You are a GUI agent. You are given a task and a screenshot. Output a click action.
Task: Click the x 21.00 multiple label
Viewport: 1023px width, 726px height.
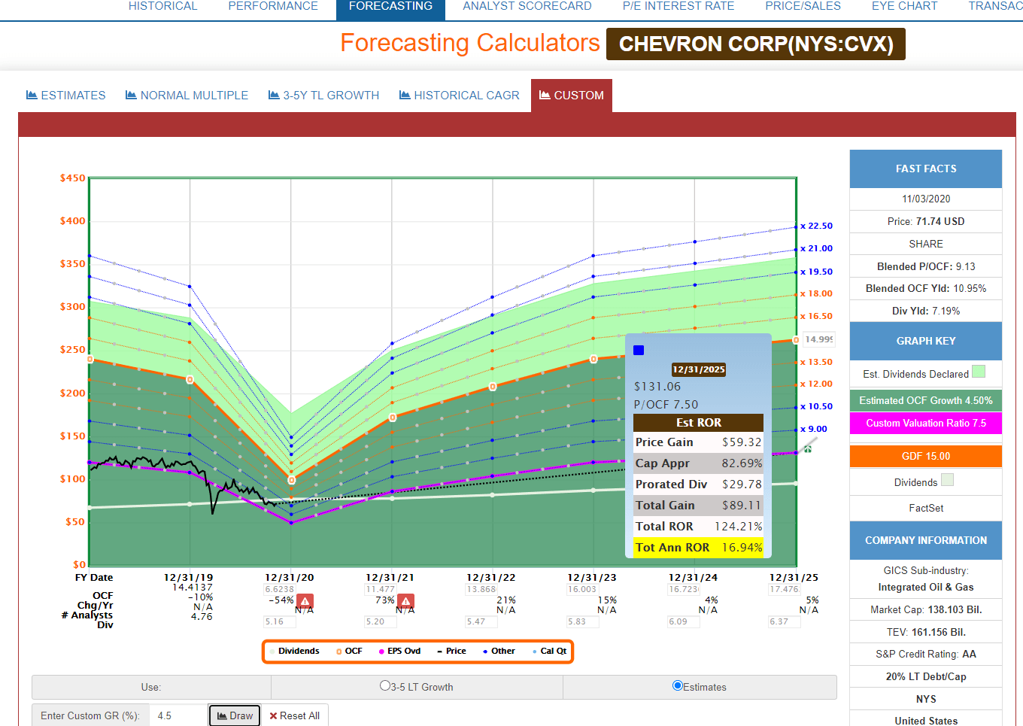coord(816,248)
